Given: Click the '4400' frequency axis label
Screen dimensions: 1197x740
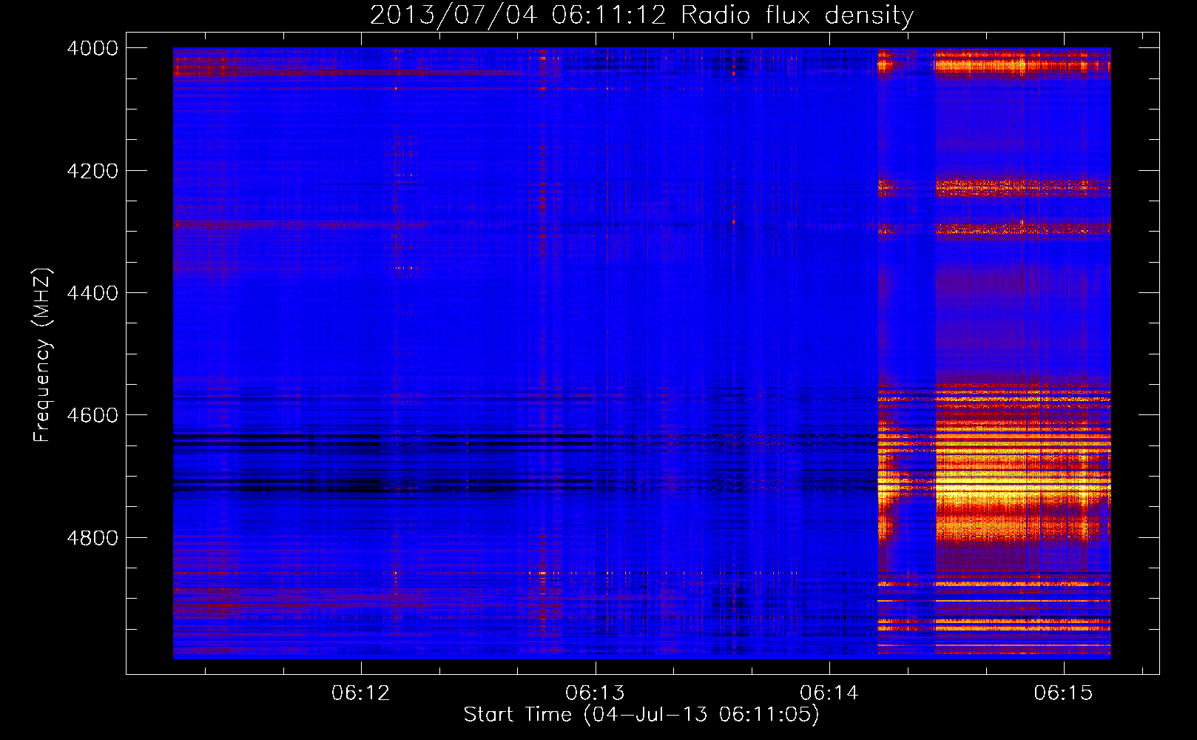Looking at the screenshot, I should (x=92, y=293).
